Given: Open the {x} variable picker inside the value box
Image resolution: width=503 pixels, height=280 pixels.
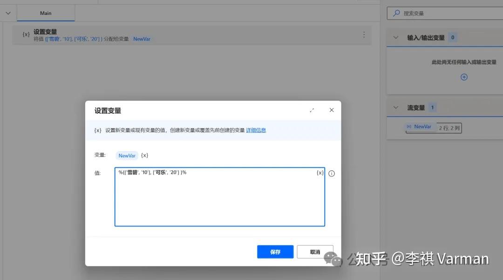Looking at the screenshot, I should point(319,172).
